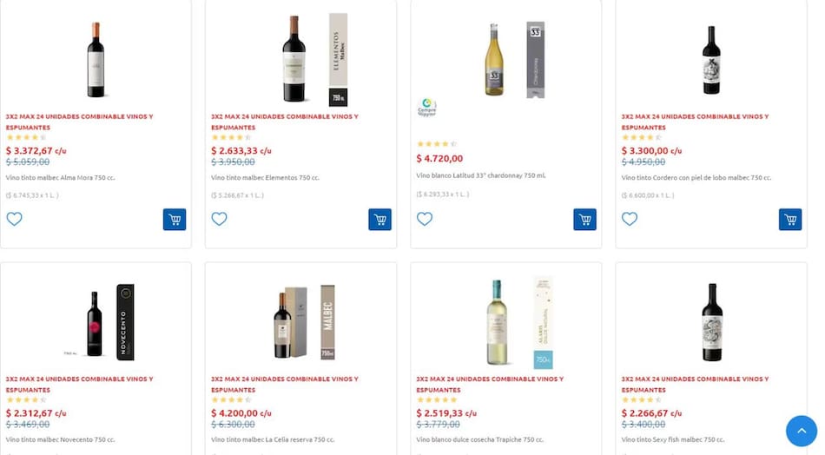The width and height of the screenshot is (825, 455).
Task: Open the Trapiche dulce cosecha product title
Action: 479,439
